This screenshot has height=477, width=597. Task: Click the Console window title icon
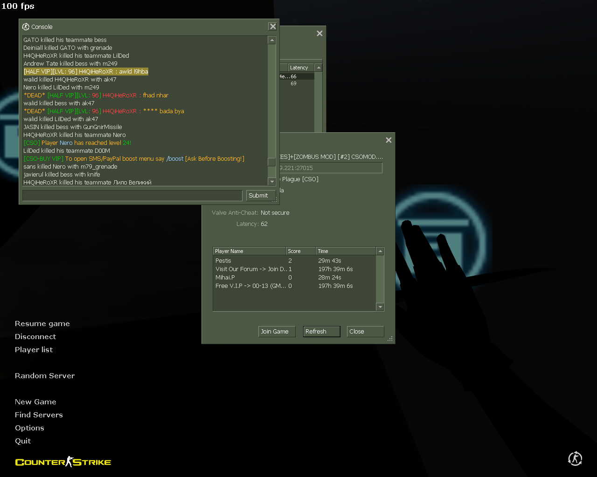pos(26,27)
